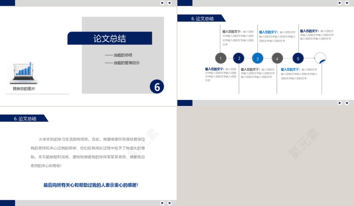This screenshot has width=354, height=206.
Task: Click the text block above circle 5
Action: click(317, 34)
